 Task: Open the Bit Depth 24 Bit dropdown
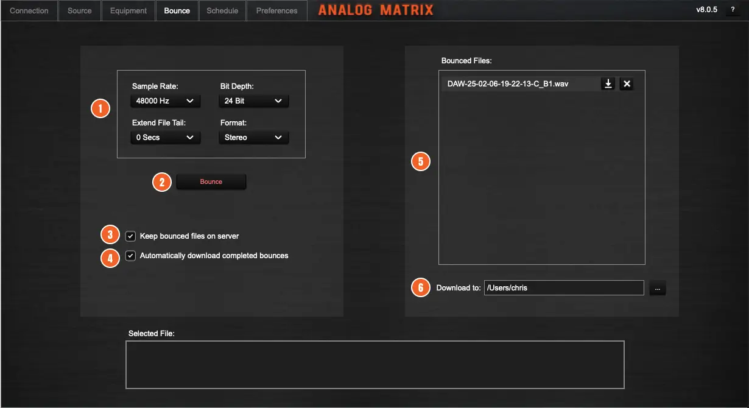tap(253, 101)
